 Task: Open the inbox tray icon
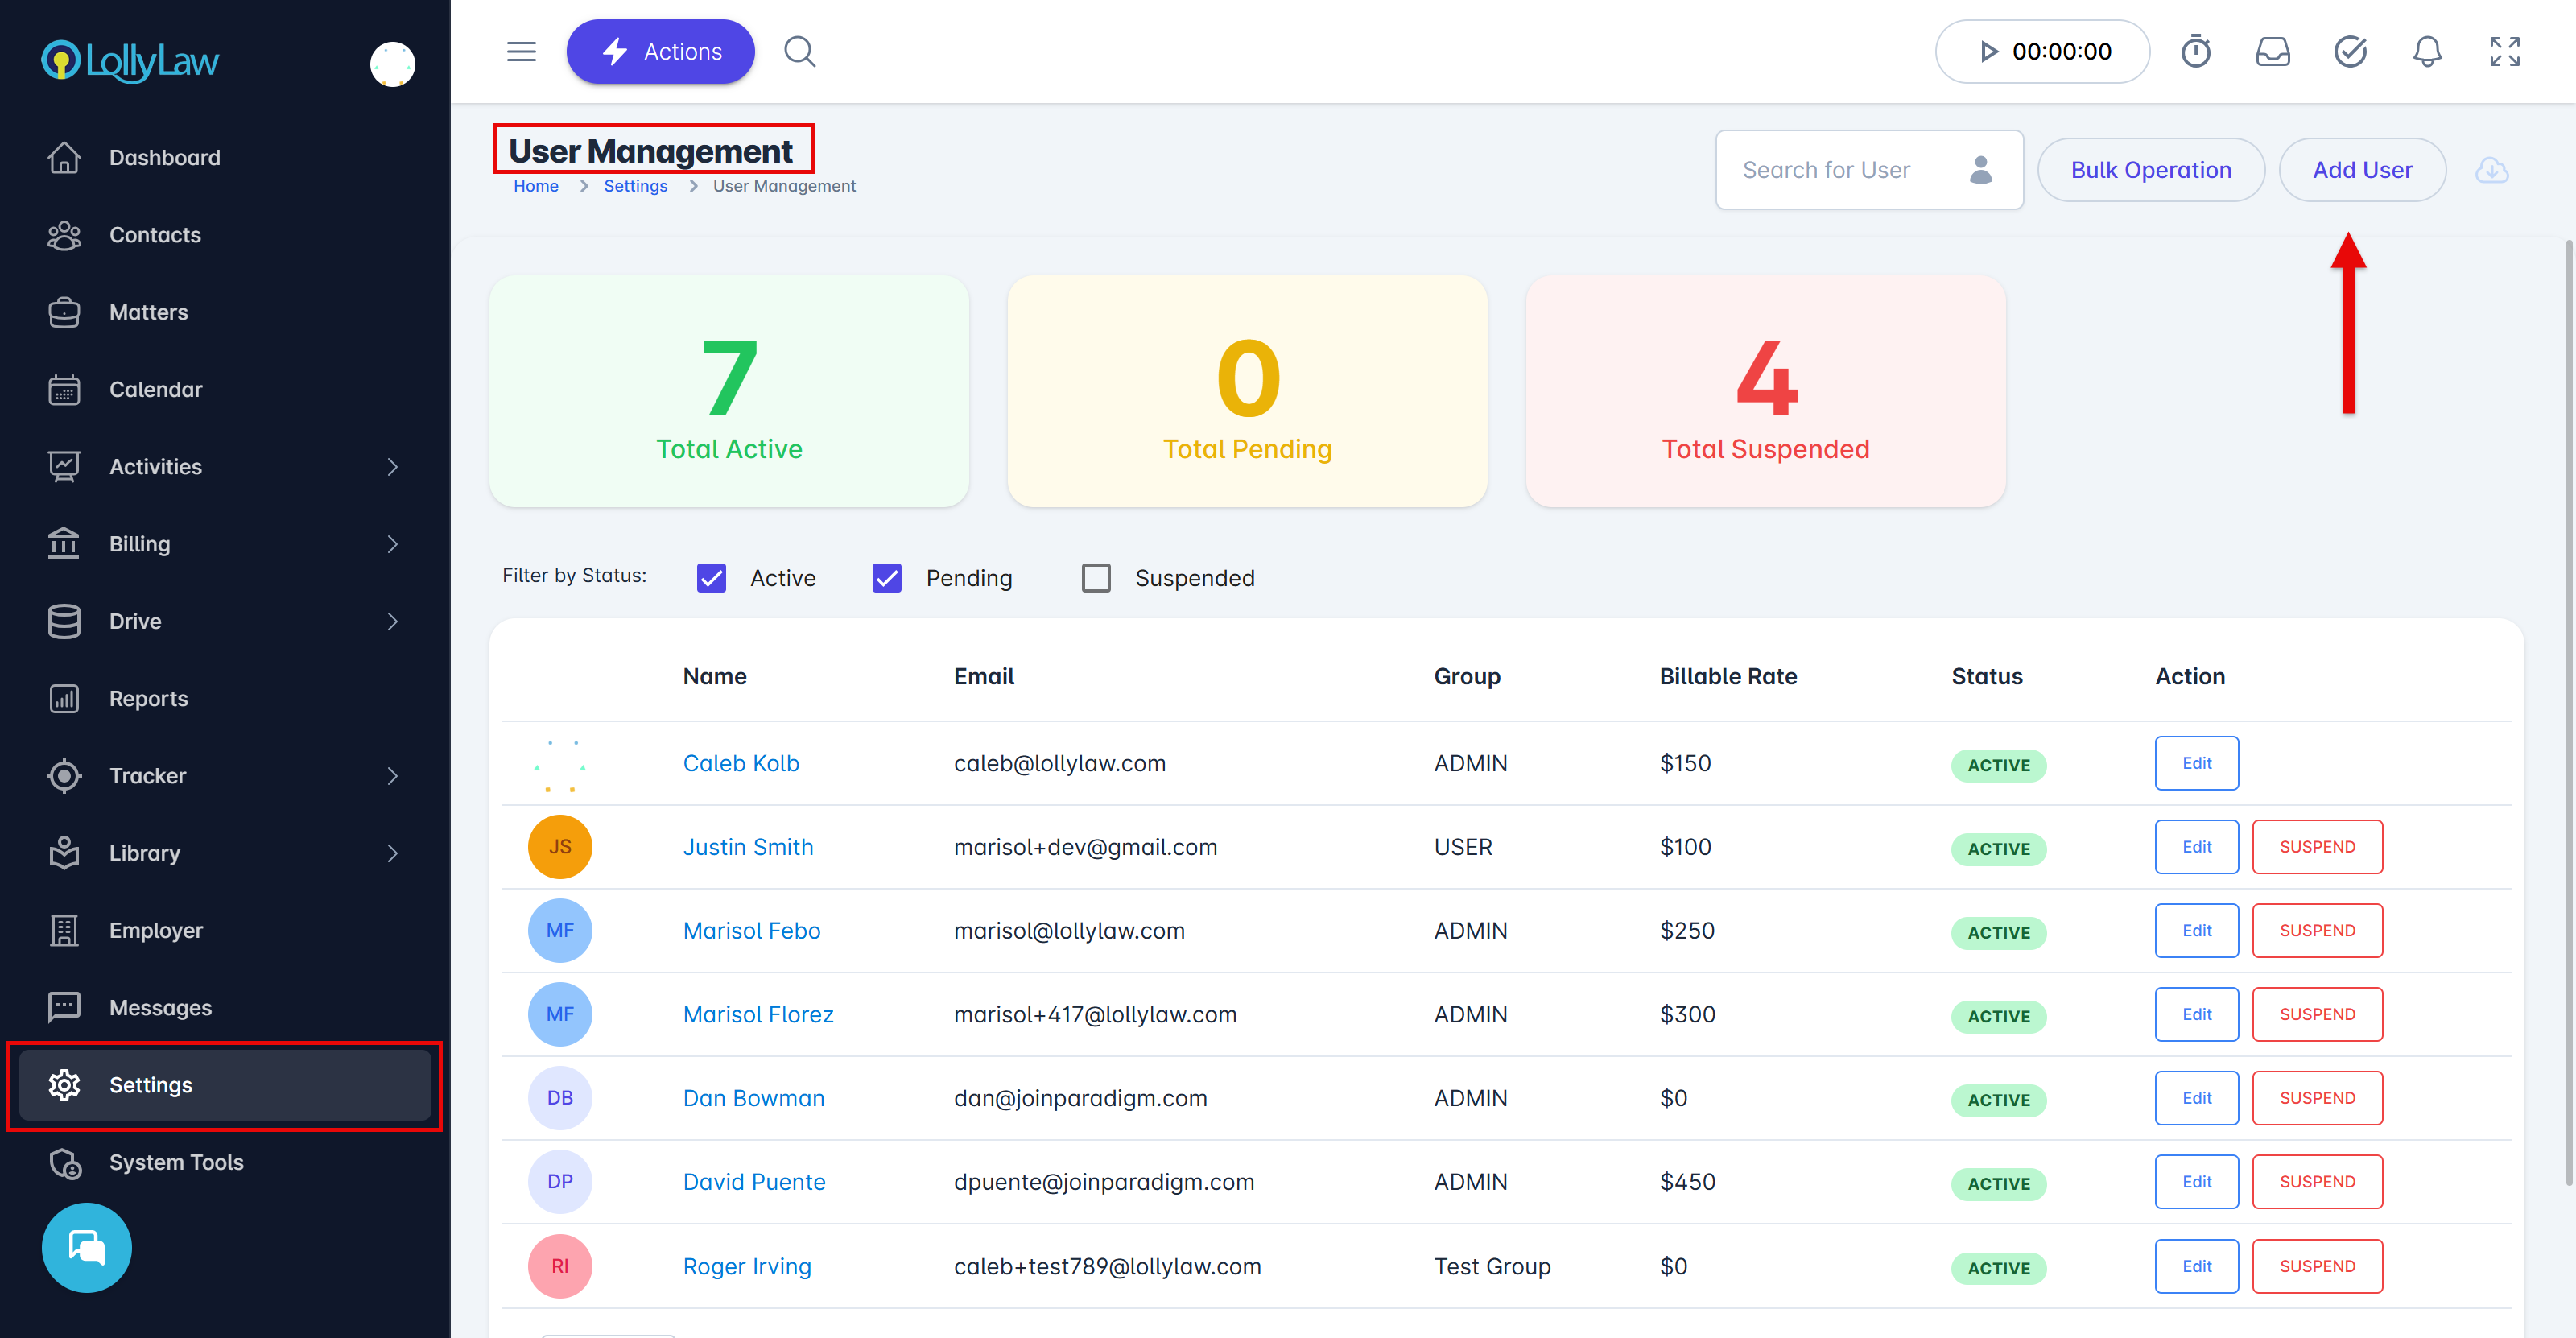click(2272, 51)
